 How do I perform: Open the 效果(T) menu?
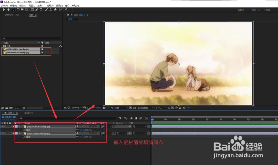click(x=41, y=6)
